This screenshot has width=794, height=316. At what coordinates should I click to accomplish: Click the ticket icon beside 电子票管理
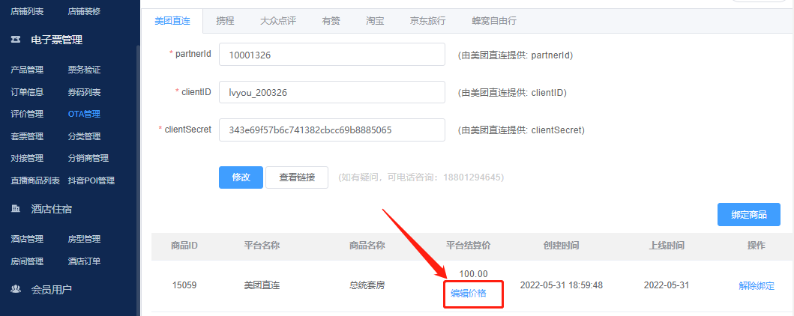pos(16,40)
